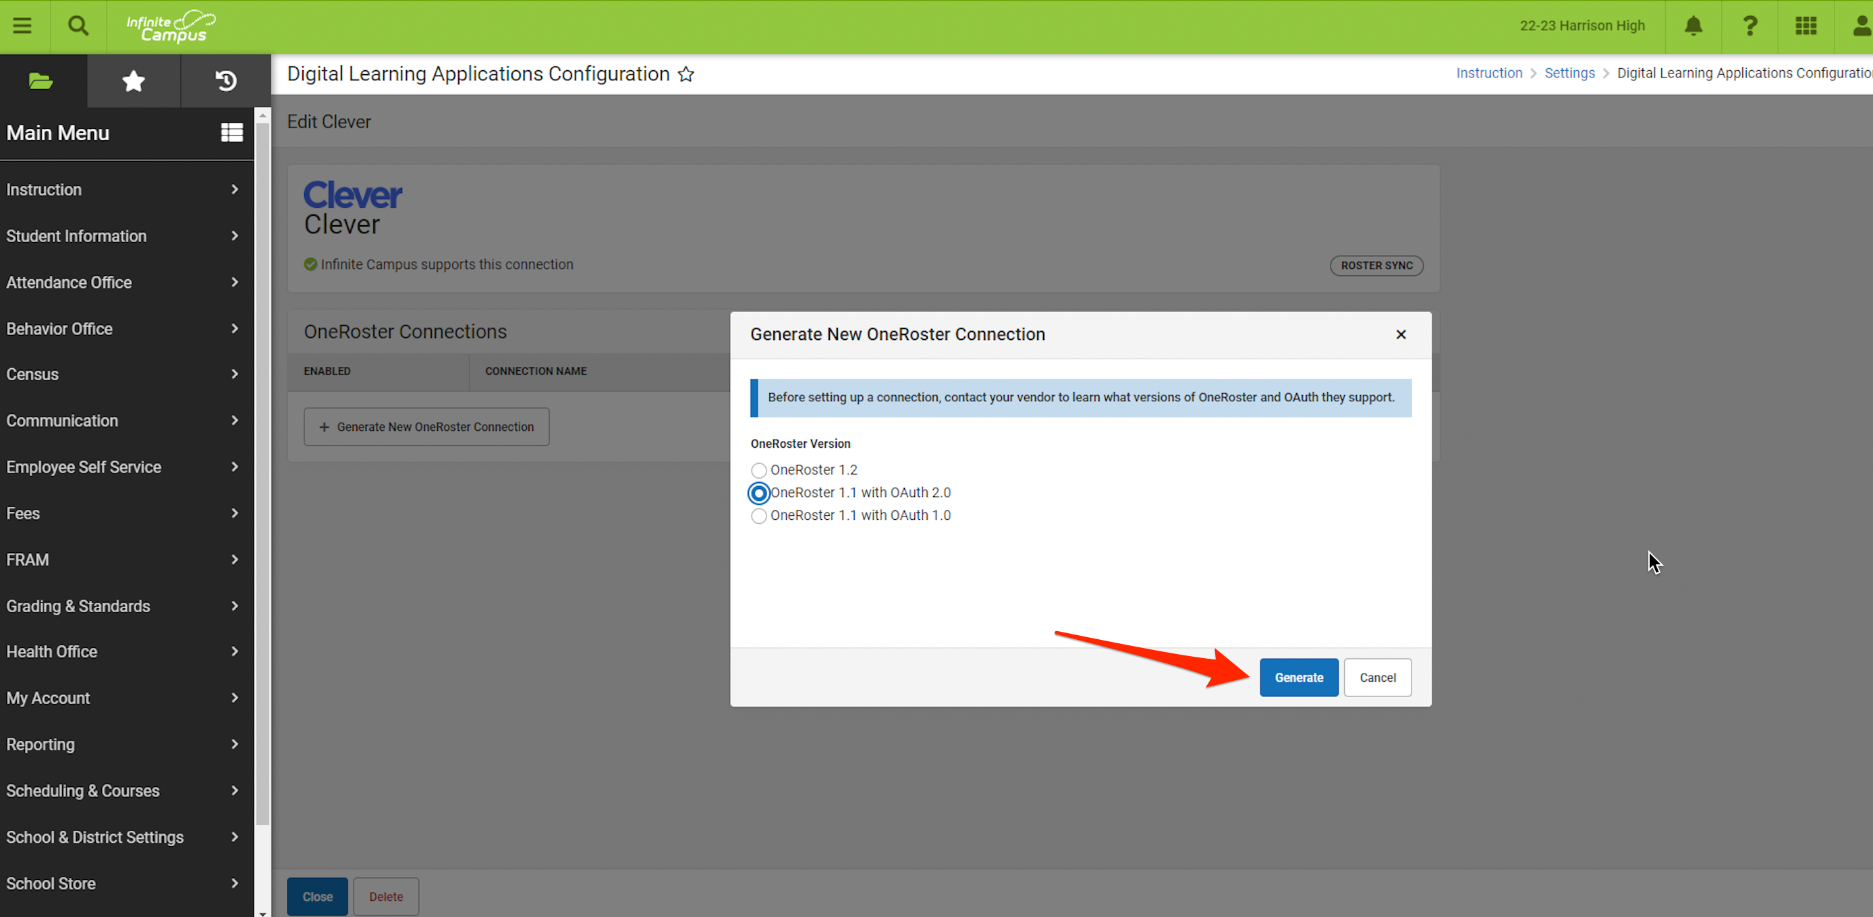
Task: Select OneRoster 1.1 with OAuth 1.0
Action: click(758, 516)
